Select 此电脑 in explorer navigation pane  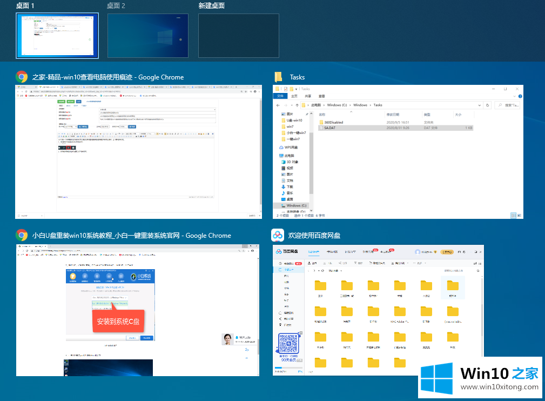[287, 156]
